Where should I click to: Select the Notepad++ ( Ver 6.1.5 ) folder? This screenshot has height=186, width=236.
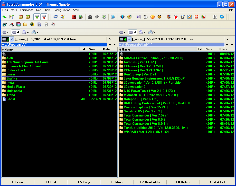[177, 99]
